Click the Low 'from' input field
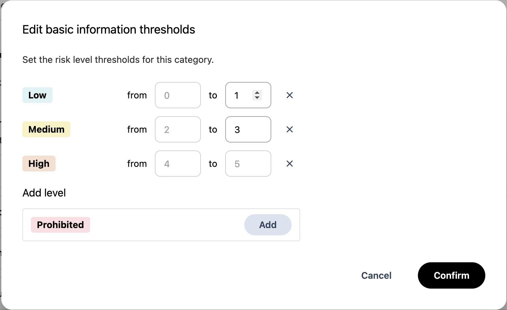The width and height of the screenshot is (507, 310). 178,95
